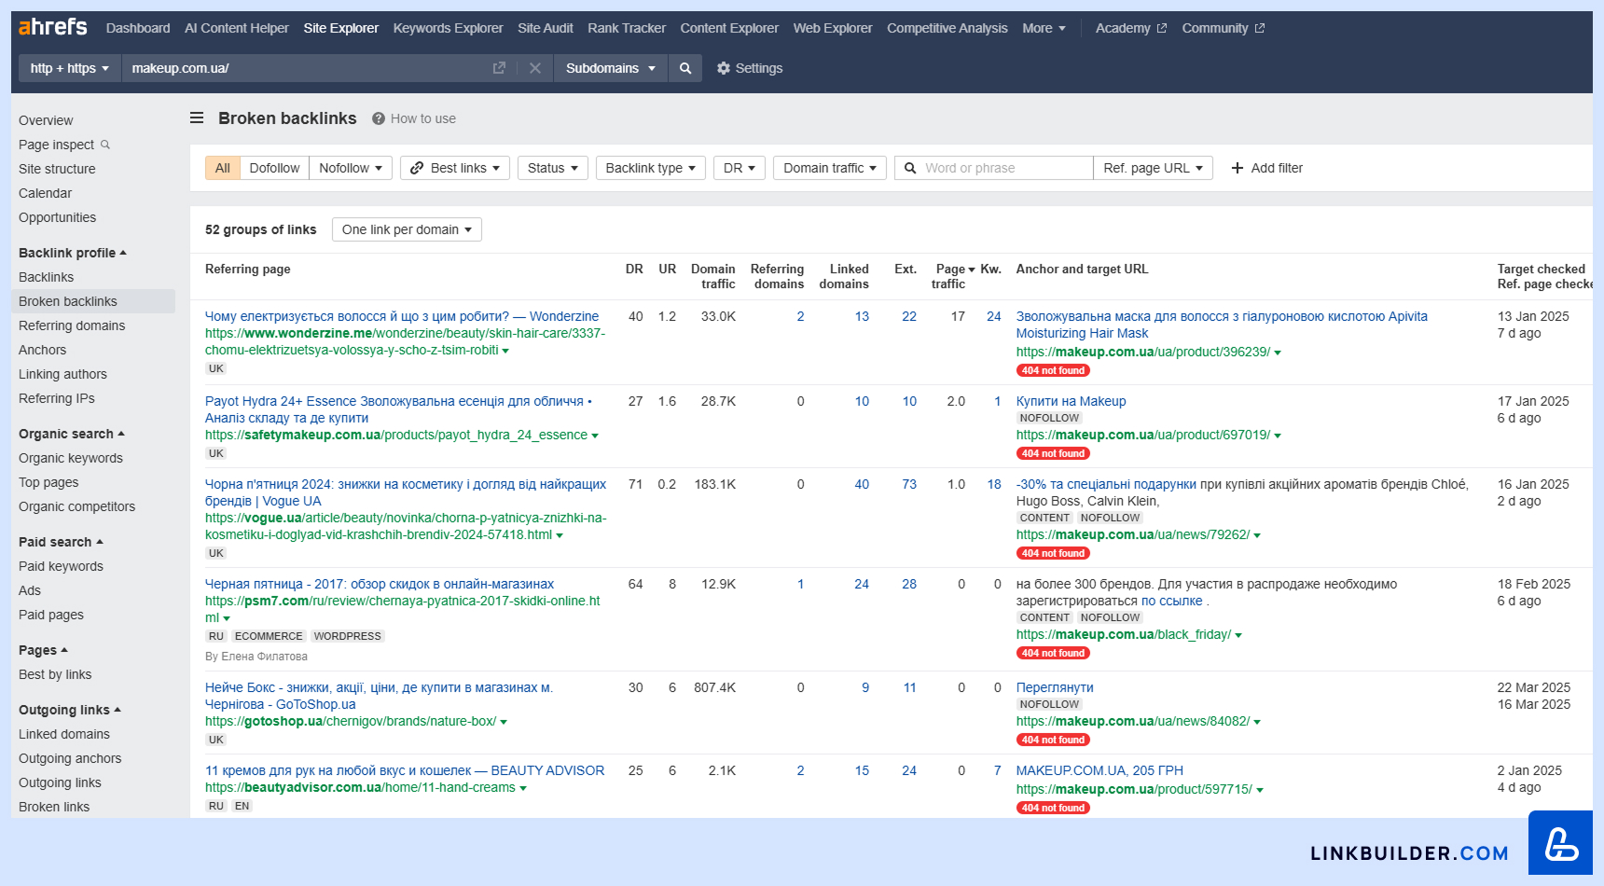Open Переглянути anchor link
Image resolution: width=1604 pixels, height=886 pixels.
pyautogui.click(x=1055, y=687)
